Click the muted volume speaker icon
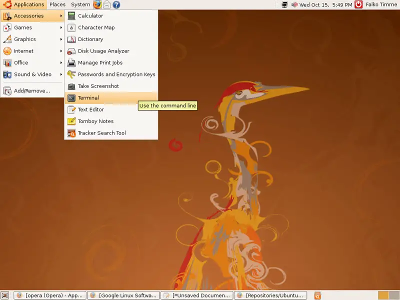This screenshot has width=400, height=300. point(294,4)
